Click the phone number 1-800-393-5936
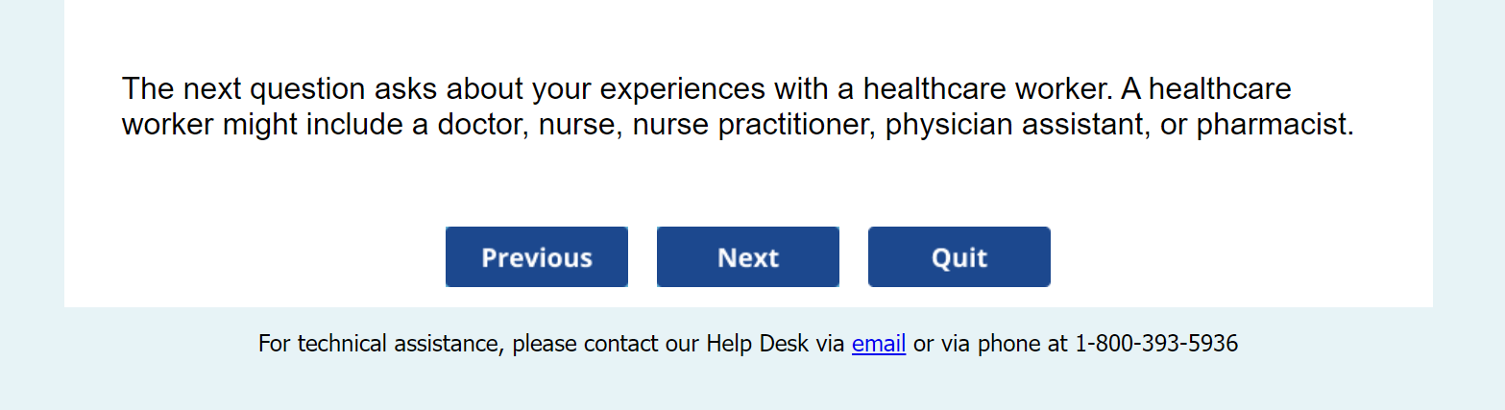 tap(1155, 343)
